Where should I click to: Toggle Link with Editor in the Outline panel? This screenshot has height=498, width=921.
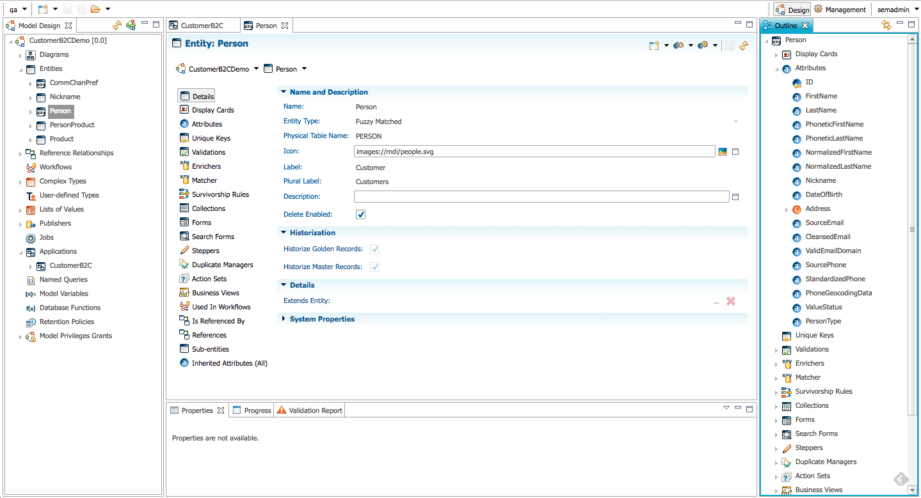pyautogui.click(x=886, y=24)
